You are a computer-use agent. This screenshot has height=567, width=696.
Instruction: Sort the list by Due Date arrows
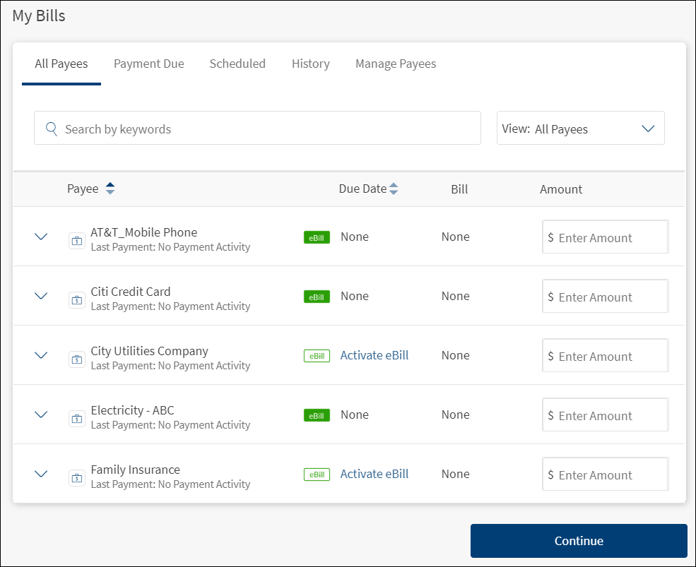(x=394, y=189)
